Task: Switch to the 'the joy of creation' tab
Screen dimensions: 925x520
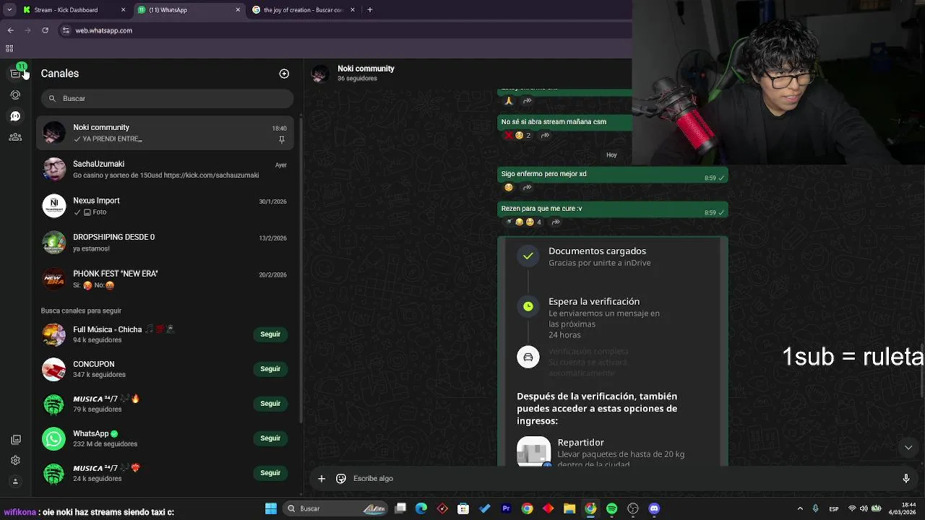Action: coord(304,10)
